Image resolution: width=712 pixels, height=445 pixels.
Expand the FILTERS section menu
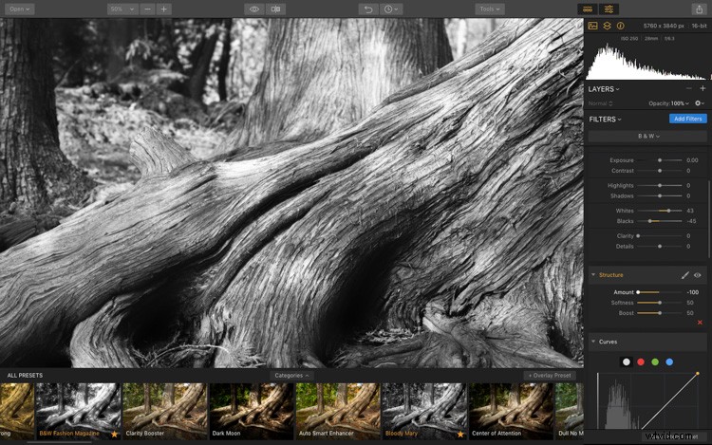click(x=606, y=120)
